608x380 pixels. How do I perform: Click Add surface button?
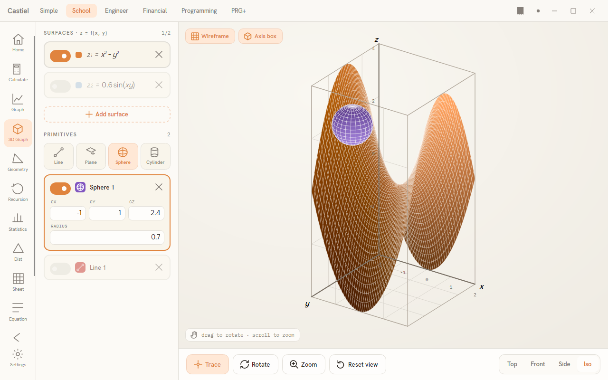point(107,114)
